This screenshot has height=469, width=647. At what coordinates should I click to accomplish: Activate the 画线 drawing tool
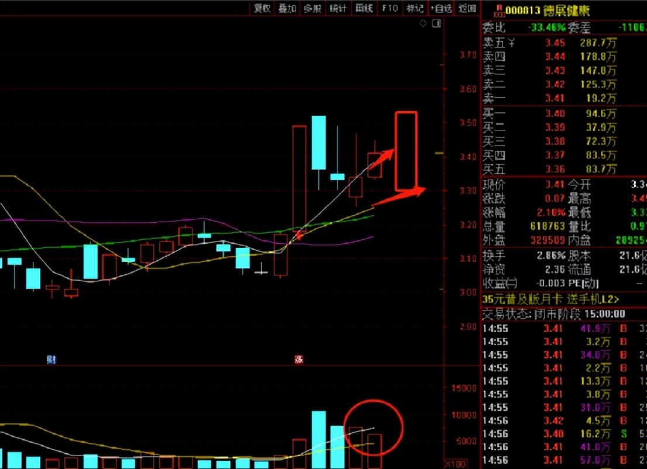[x=364, y=8]
